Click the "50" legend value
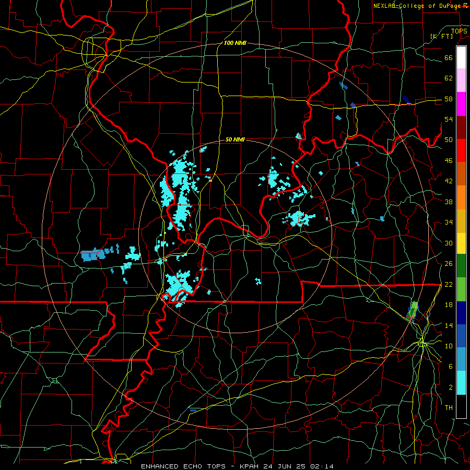The image size is (470, 470). (449, 140)
